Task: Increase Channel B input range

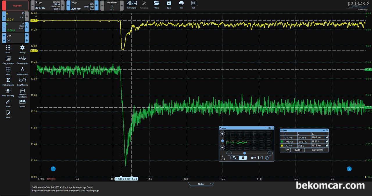Action: [x=27, y=27]
